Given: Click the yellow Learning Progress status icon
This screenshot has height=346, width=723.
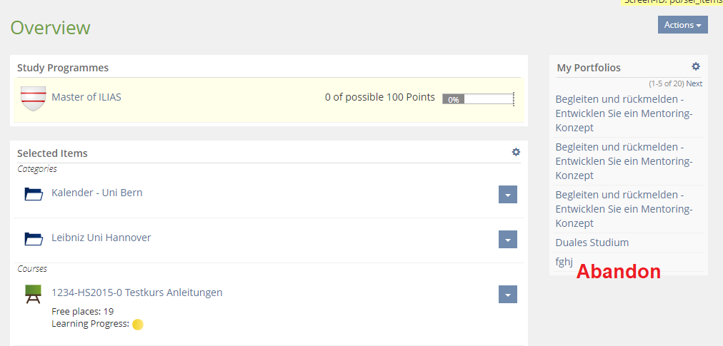Looking at the screenshot, I should (138, 325).
